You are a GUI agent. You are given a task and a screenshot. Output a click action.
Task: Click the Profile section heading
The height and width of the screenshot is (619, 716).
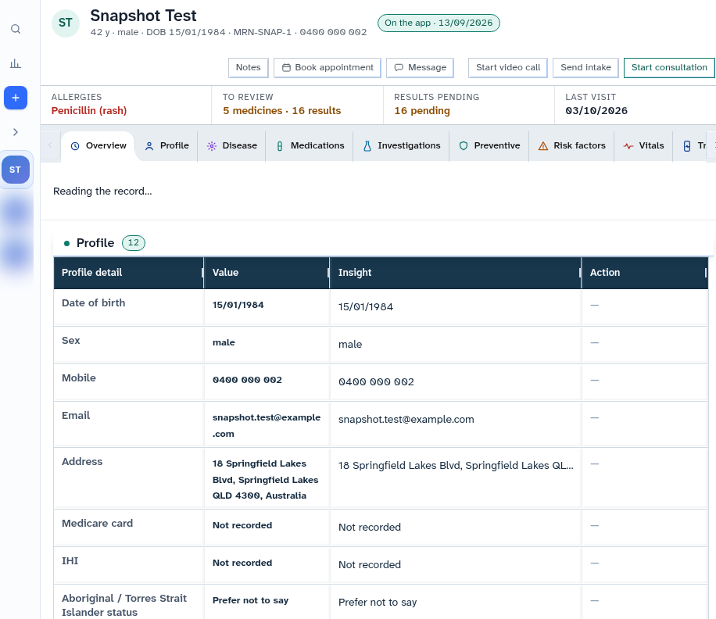coord(95,243)
